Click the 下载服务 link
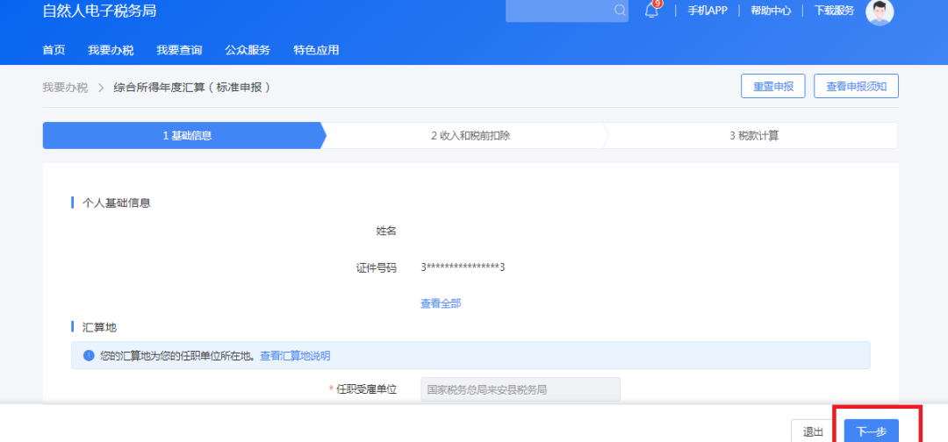This screenshot has height=442, width=948. pyautogui.click(x=834, y=11)
